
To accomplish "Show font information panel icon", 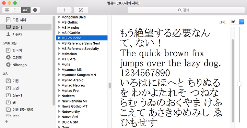I will (35, 10).
